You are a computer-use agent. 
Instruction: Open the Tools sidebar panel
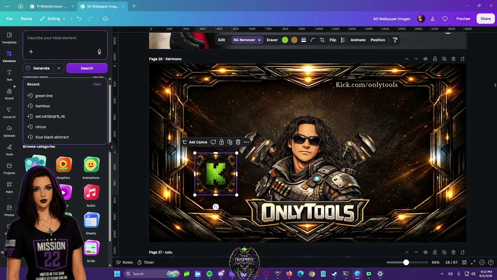click(9, 150)
